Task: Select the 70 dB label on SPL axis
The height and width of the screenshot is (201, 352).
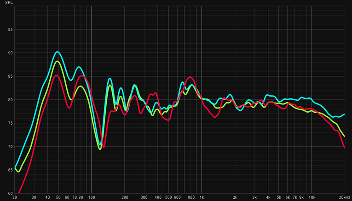Action: [10, 147]
